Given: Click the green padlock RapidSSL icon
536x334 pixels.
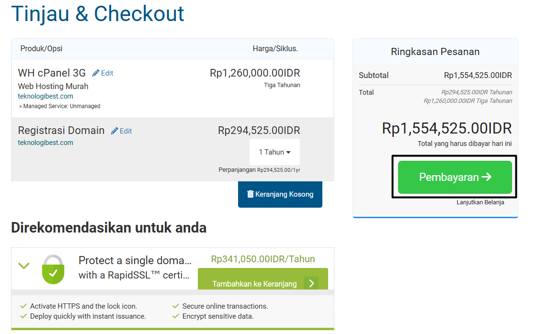Looking at the screenshot, I should [x=53, y=269].
